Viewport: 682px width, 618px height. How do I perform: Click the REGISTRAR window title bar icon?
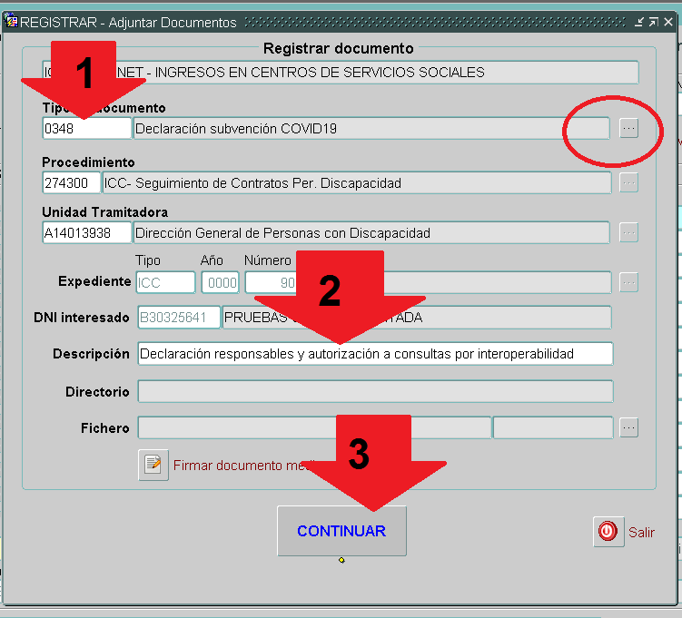[x=12, y=23]
